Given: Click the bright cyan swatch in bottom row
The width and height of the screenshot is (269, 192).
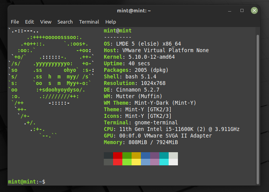Looking at the screenshot, I should point(164,162).
